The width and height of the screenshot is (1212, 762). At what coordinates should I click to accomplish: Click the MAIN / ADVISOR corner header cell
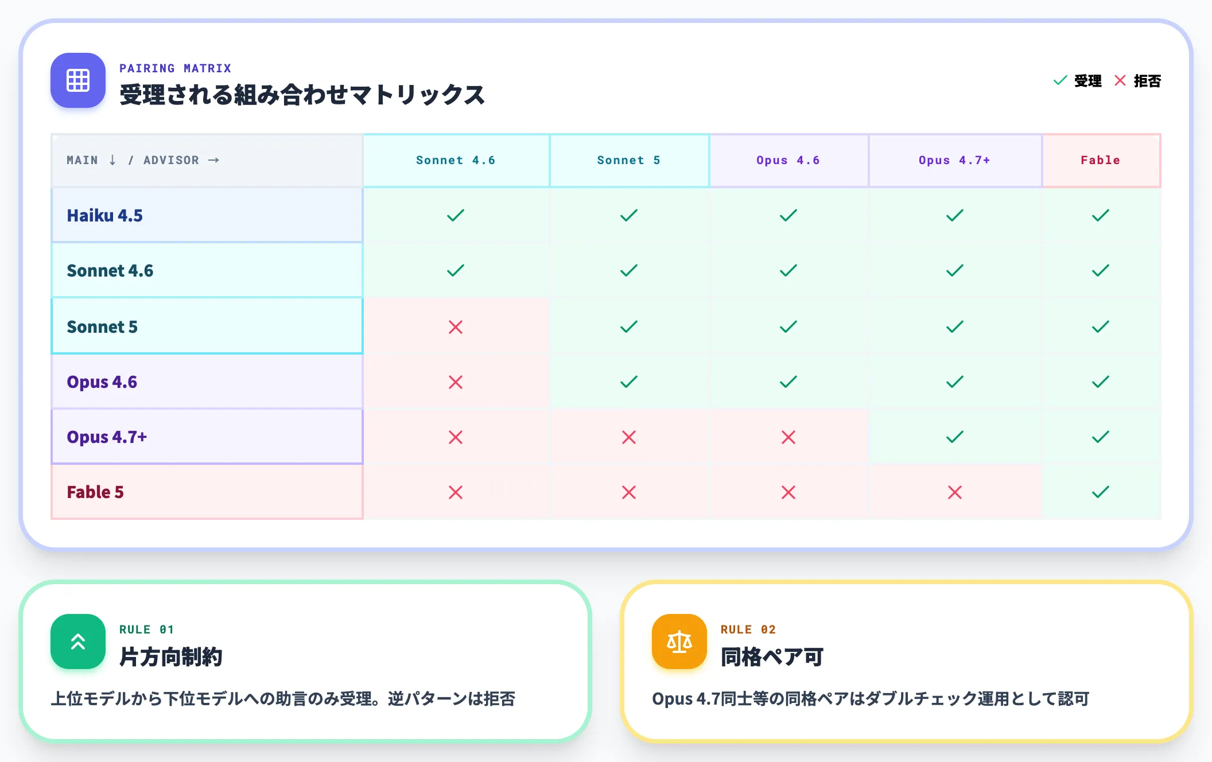click(x=207, y=161)
